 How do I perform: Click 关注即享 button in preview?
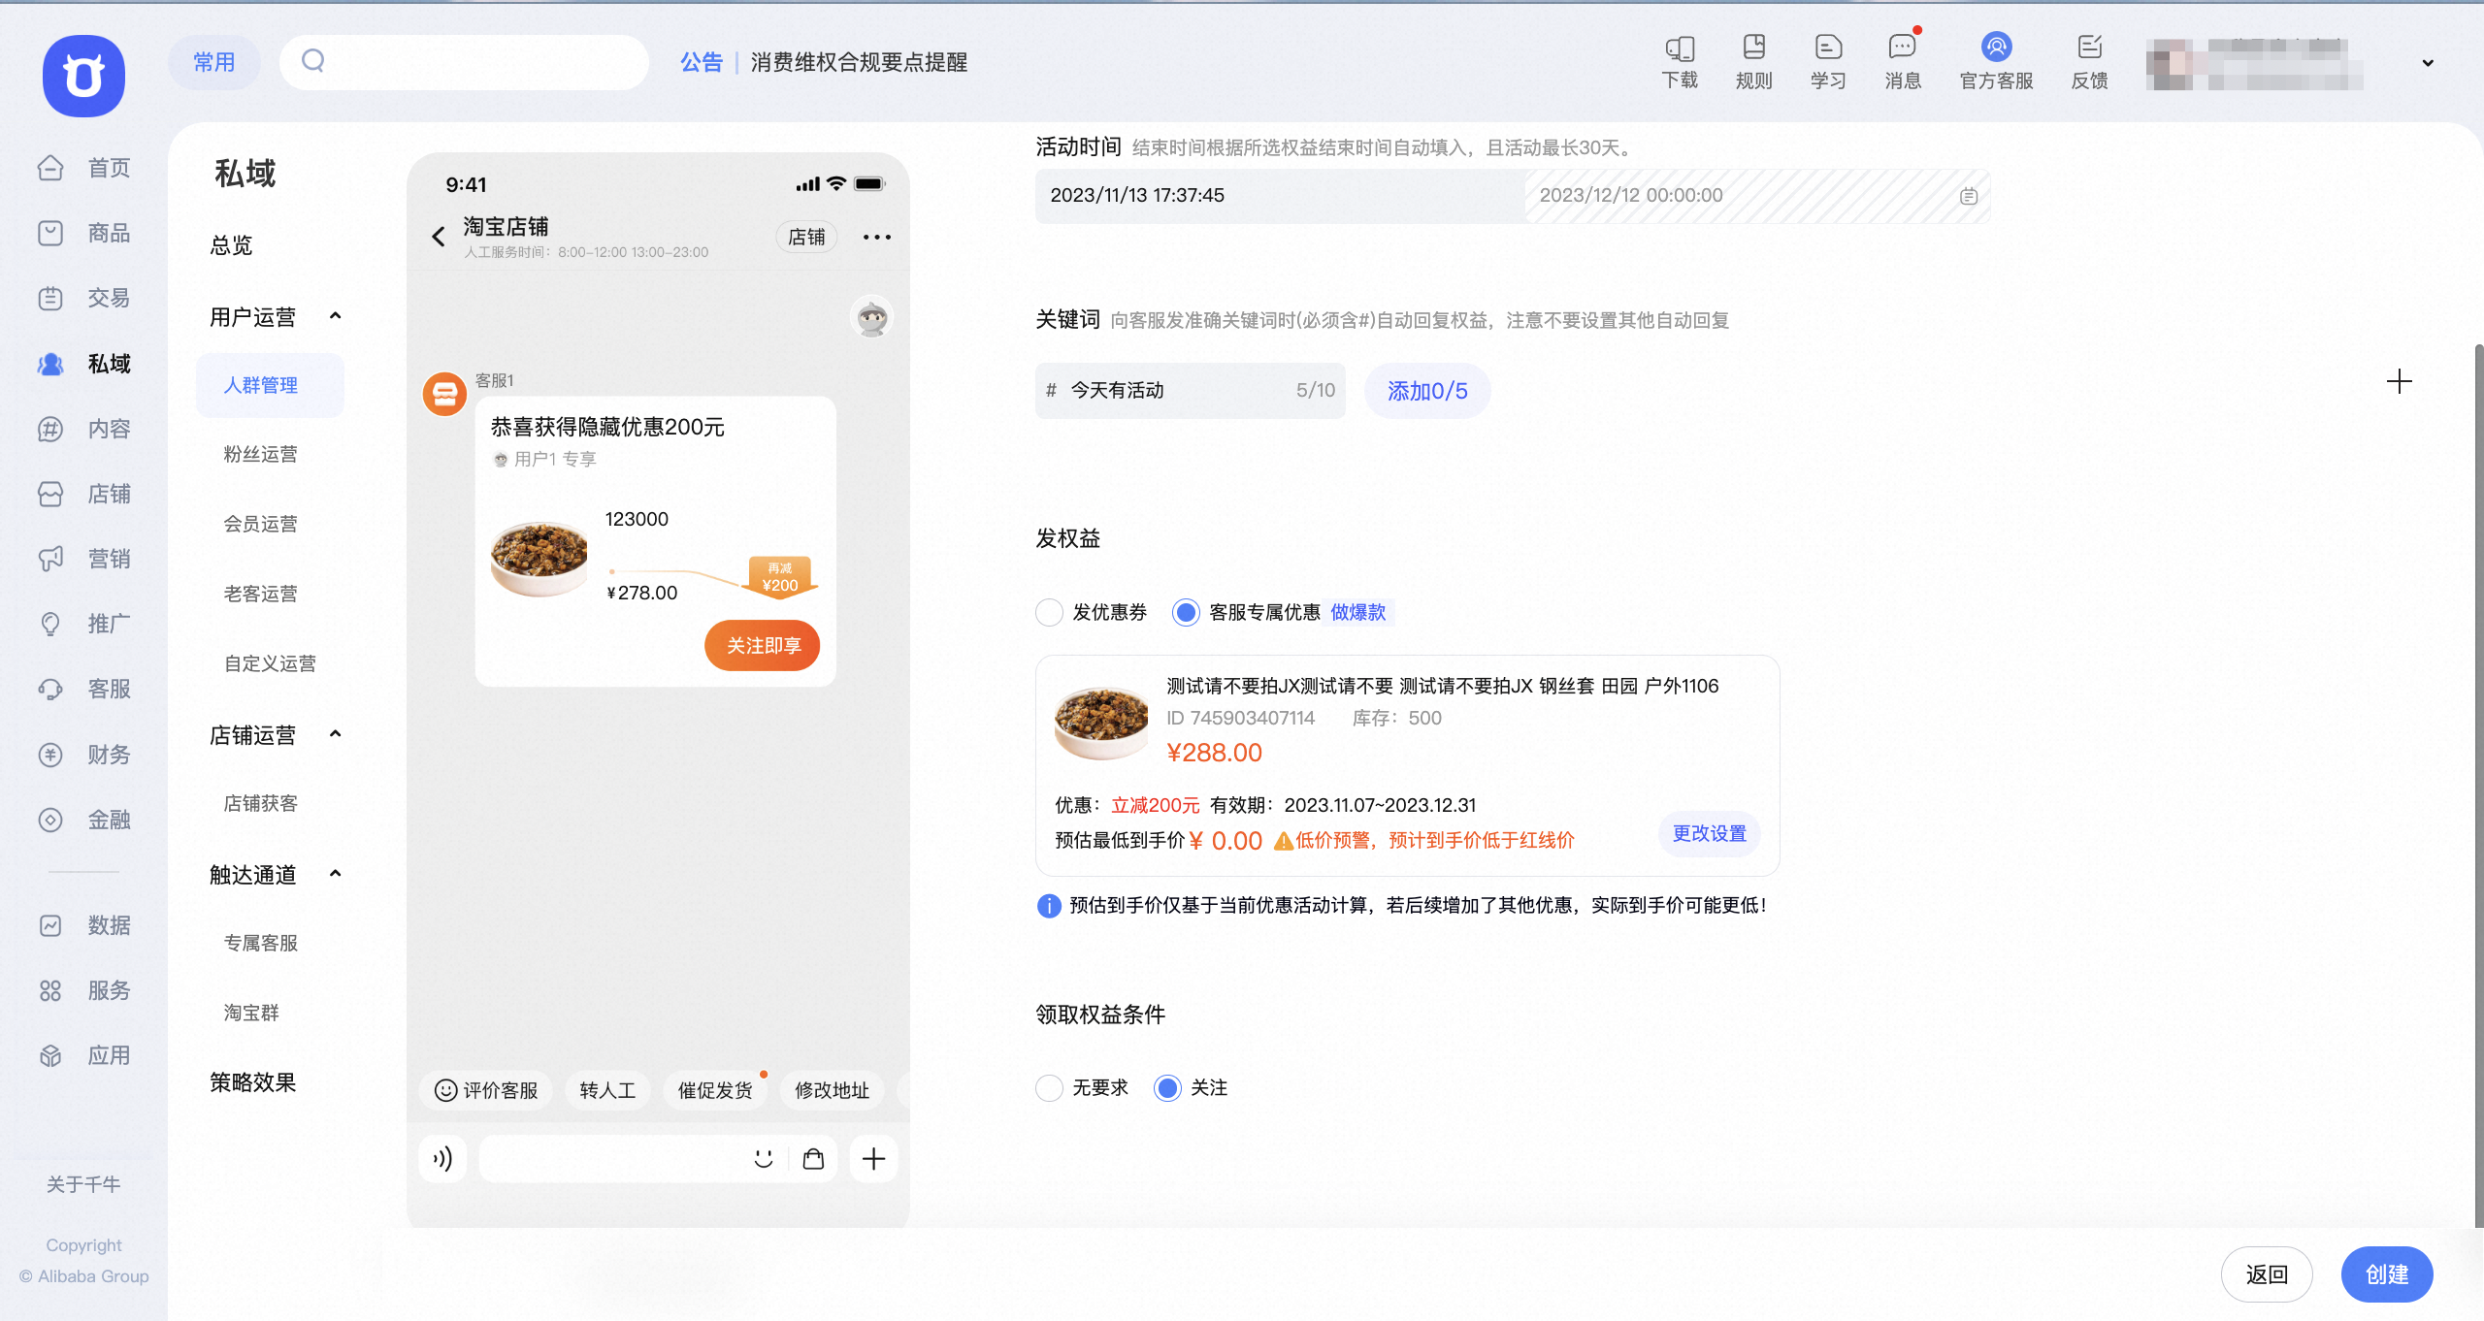pyautogui.click(x=763, y=645)
